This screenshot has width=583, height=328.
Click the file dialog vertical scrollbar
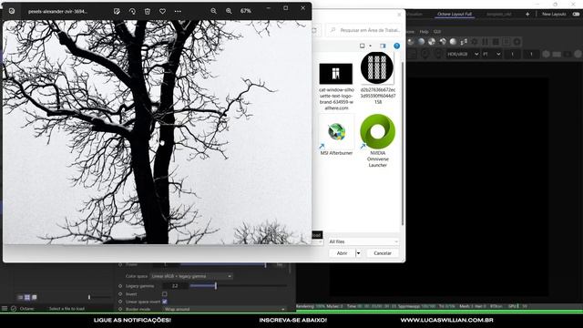tap(403, 143)
